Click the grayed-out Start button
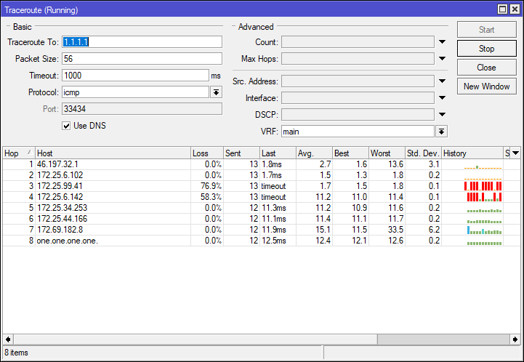This screenshot has height=362, width=524. pos(486,29)
